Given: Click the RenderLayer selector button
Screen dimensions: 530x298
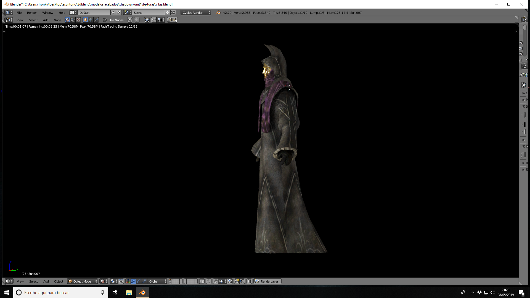Looking at the screenshot, I should point(267,281).
